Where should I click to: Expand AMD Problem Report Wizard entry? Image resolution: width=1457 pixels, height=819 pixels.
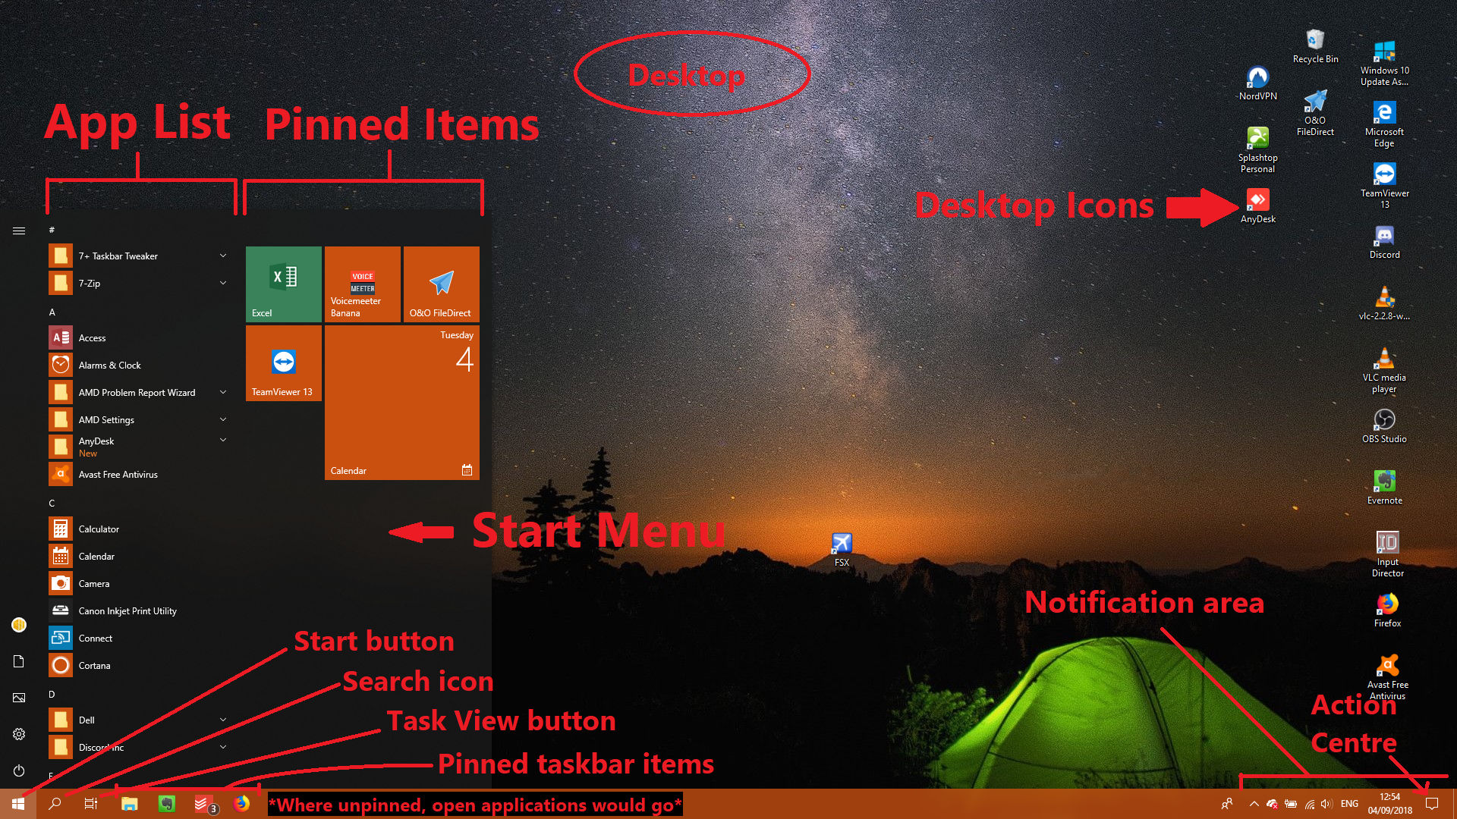tap(222, 392)
